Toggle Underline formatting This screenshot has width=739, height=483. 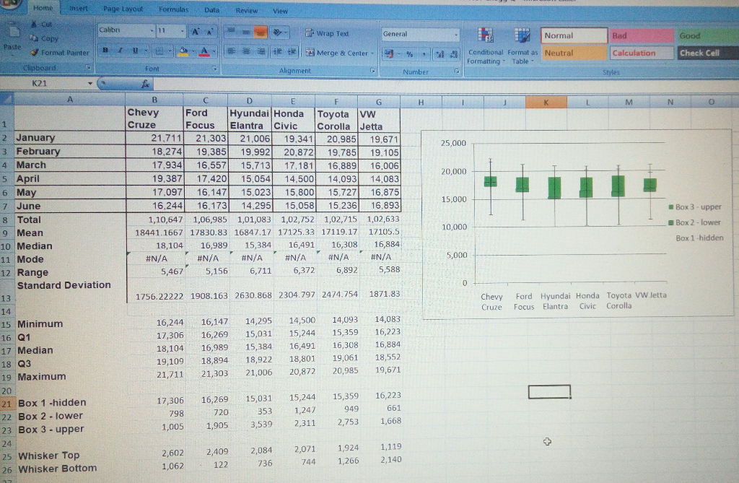135,50
